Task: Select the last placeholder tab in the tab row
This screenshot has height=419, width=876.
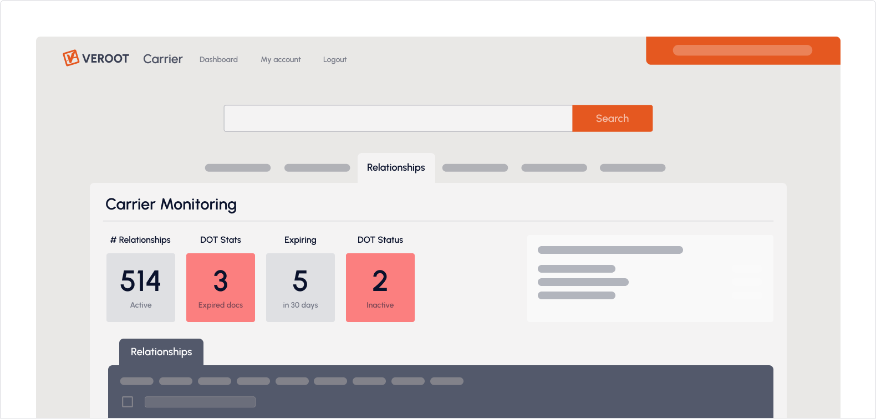Action: coord(633,168)
